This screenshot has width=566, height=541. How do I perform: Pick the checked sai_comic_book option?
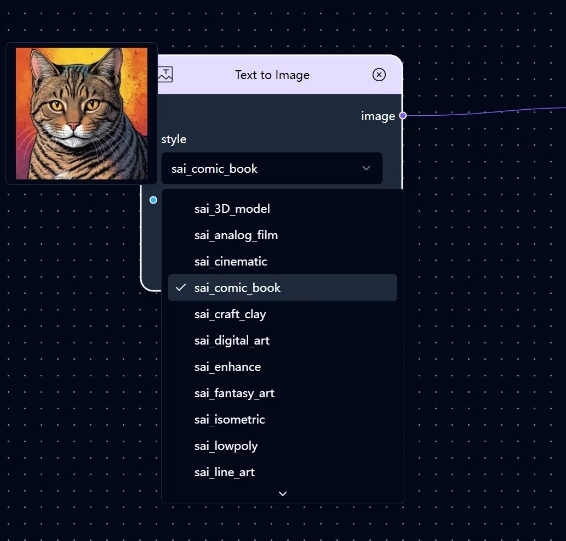pos(282,288)
